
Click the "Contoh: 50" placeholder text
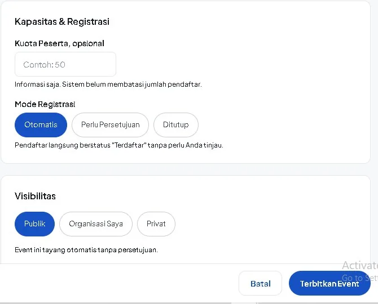[44, 65]
